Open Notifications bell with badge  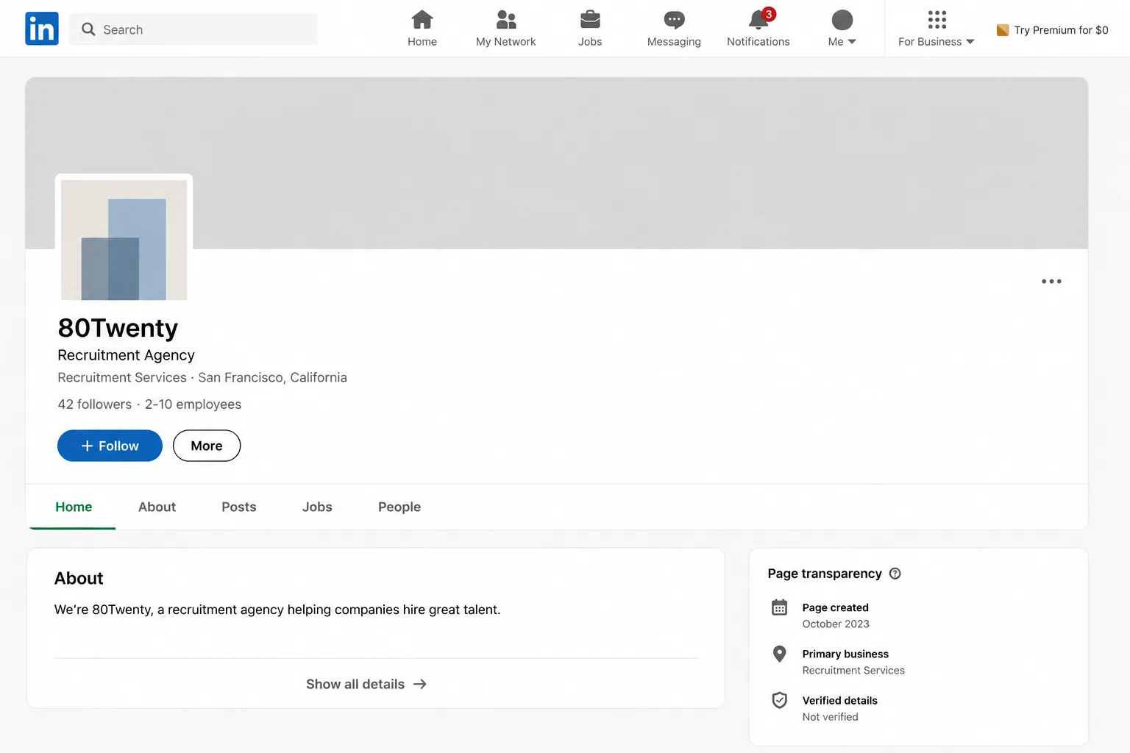[x=760, y=19]
